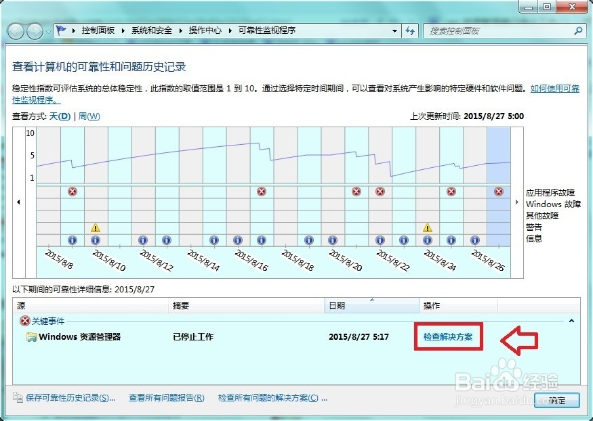
Task: Click the yellow warning icon on 2015/8/24
Action: click(428, 227)
